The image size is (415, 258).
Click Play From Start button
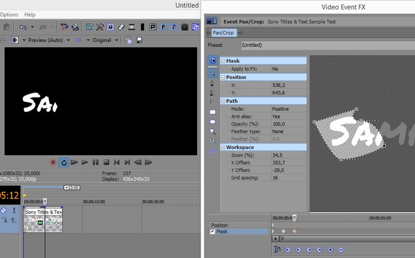(75, 162)
